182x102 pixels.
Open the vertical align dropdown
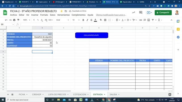123,20
